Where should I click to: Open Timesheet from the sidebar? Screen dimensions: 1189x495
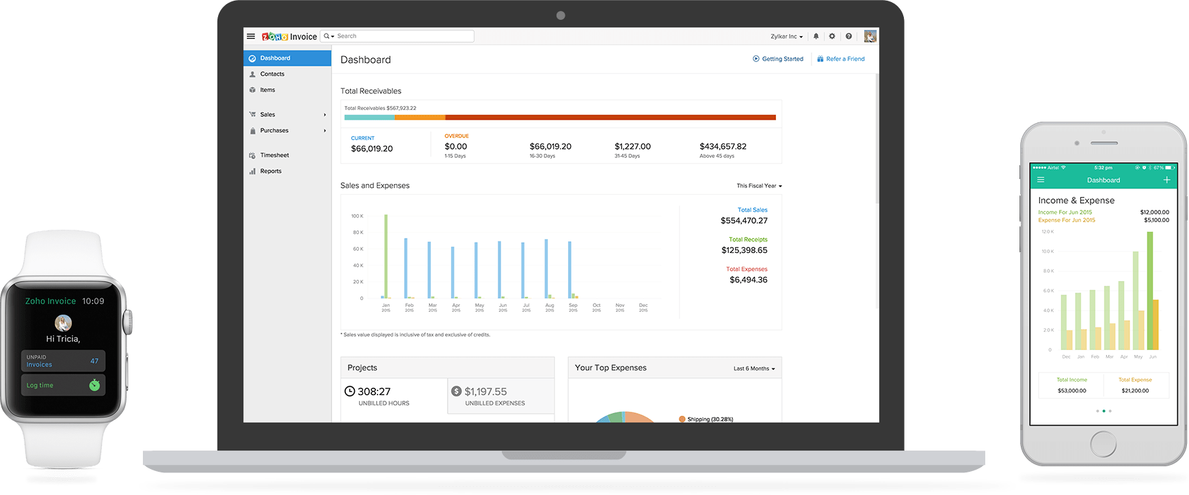274,155
